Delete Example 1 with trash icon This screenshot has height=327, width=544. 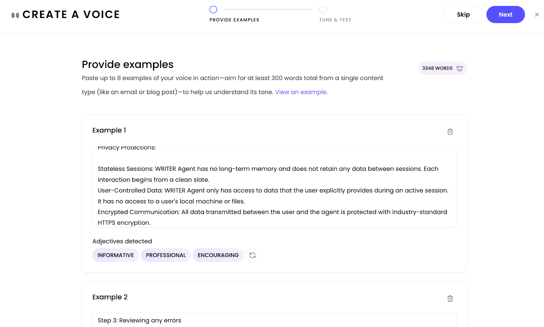click(450, 132)
